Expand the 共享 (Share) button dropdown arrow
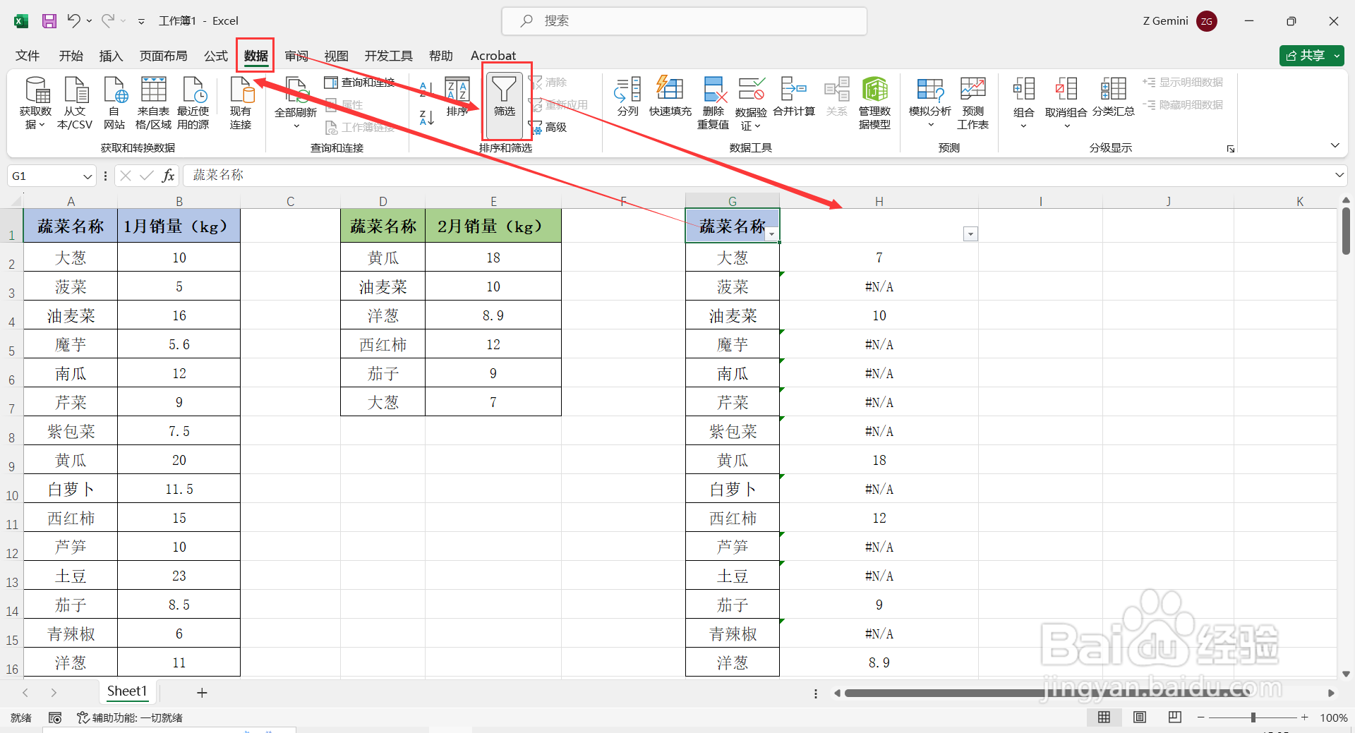 pyautogui.click(x=1336, y=55)
